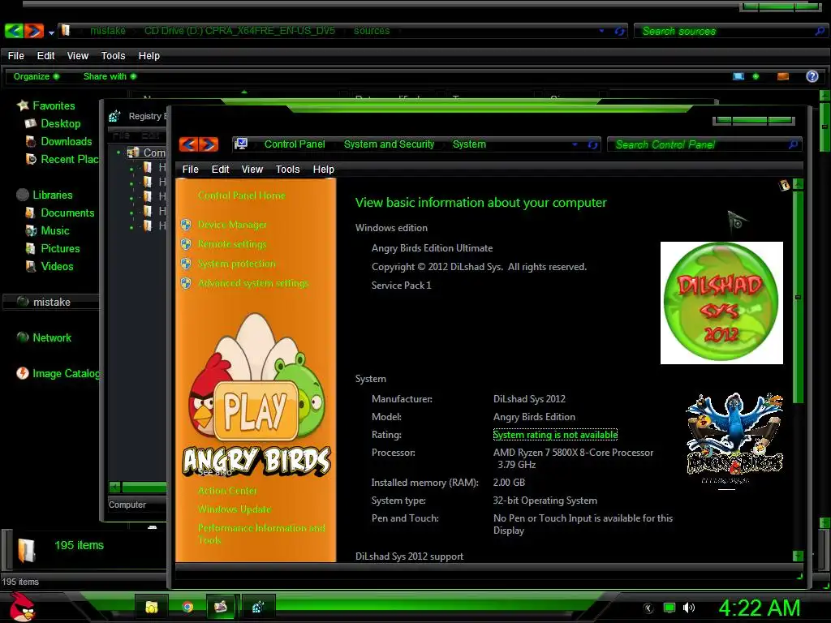This screenshot has height=623, width=831.
Task: Click change view icon in explorer toolbar
Action: click(x=738, y=76)
